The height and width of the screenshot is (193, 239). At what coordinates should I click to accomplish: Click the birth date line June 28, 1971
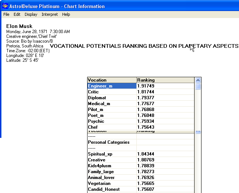[38, 32]
